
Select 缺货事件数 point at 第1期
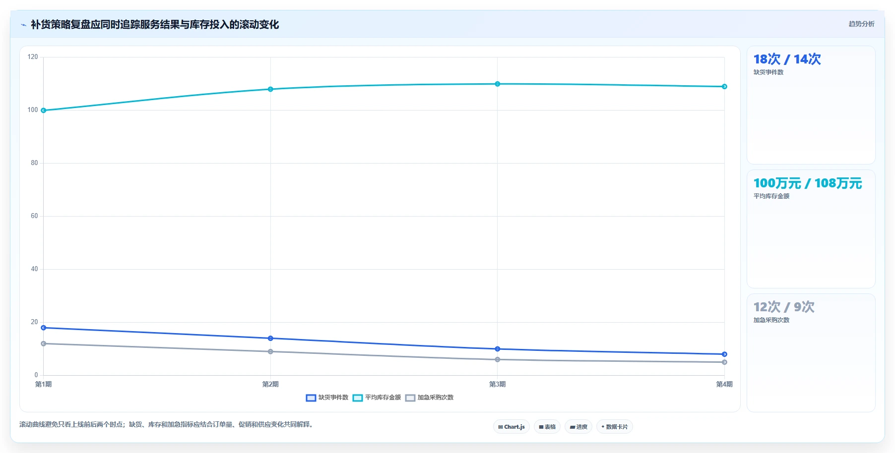(44, 328)
